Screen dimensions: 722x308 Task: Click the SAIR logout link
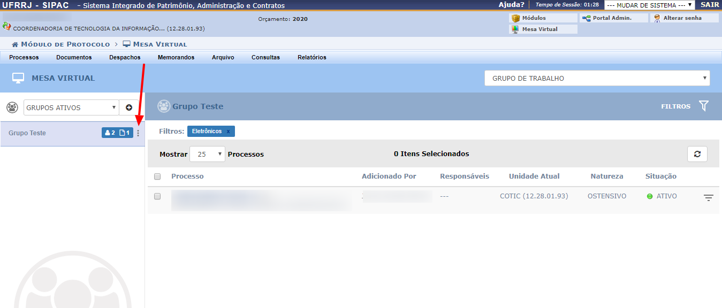click(x=710, y=5)
